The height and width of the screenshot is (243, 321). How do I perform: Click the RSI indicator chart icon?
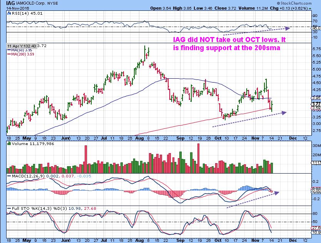(9, 13)
